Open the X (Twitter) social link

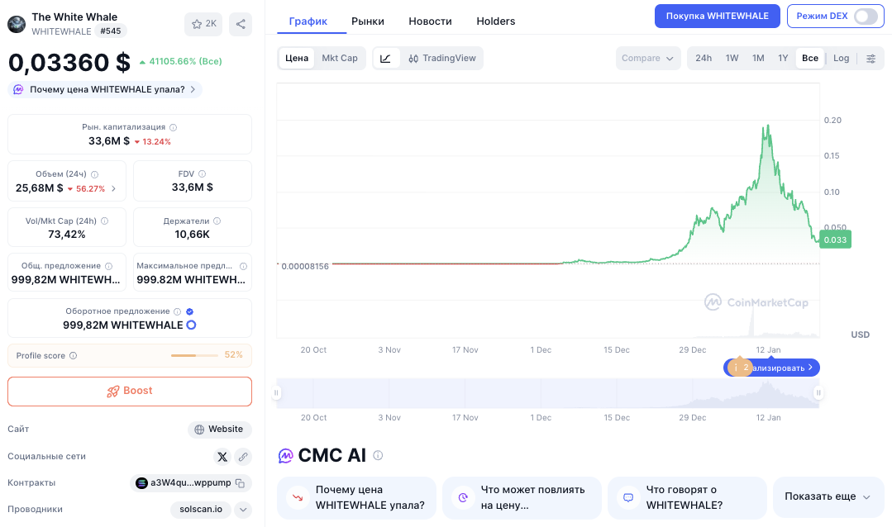tap(222, 456)
